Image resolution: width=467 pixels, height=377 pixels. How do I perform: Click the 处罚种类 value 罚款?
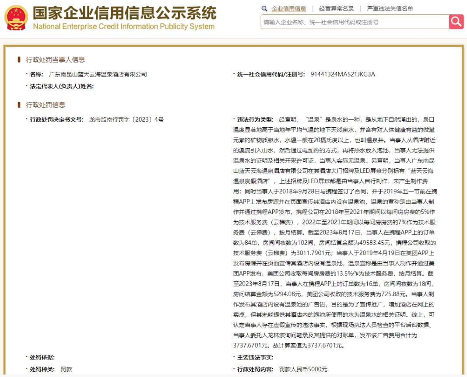click(66, 369)
